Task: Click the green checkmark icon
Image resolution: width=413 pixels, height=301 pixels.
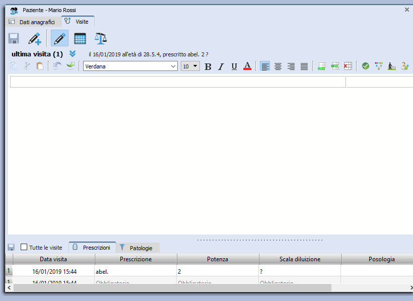Action: tap(366, 66)
